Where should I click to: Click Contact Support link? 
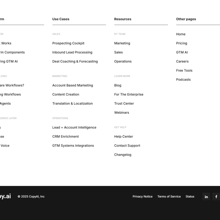(x=127, y=145)
